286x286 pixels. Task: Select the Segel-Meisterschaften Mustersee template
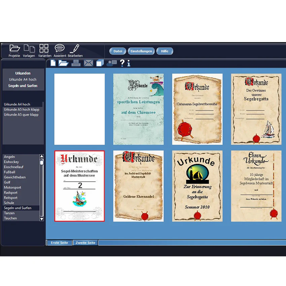(x=79, y=186)
